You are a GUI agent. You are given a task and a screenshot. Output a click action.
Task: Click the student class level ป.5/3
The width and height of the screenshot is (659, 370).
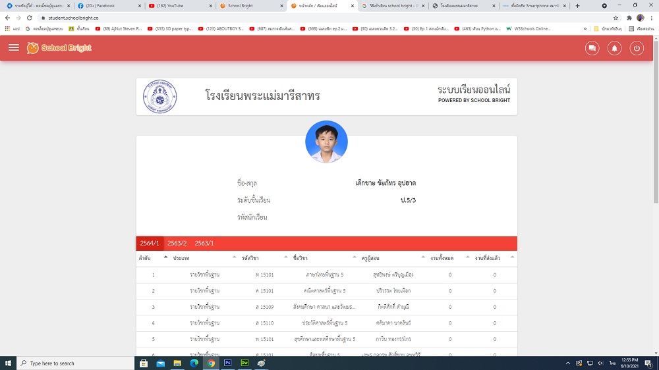click(x=408, y=200)
